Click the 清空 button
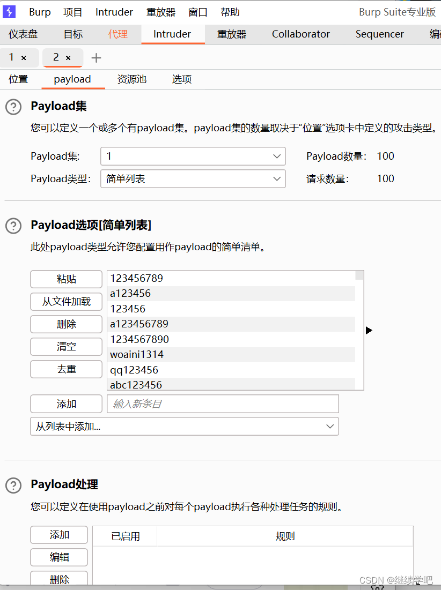The width and height of the screenshot is (441, 590). click(67, 347)
